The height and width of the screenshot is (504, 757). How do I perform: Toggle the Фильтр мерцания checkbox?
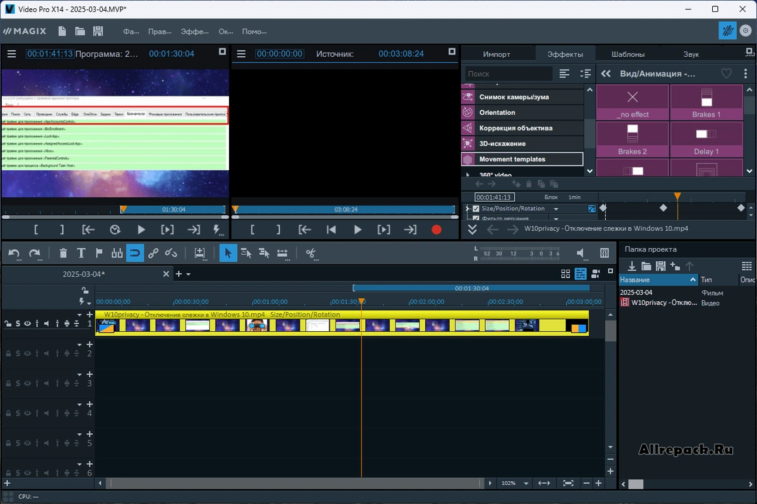[476, 219]
